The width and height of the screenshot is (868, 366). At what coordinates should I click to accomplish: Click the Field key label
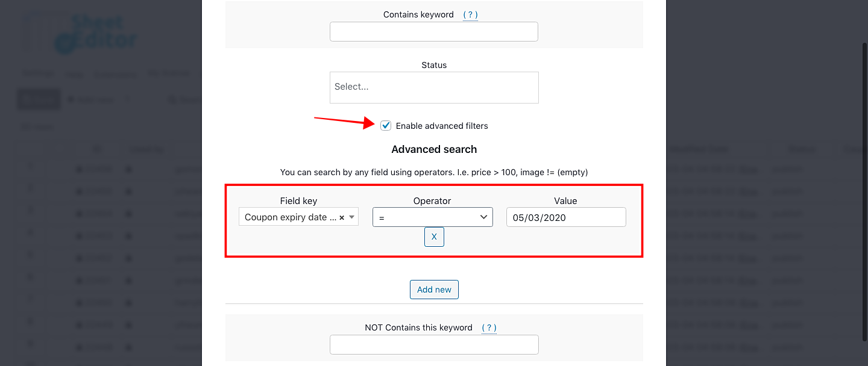[x=298, y=201]
